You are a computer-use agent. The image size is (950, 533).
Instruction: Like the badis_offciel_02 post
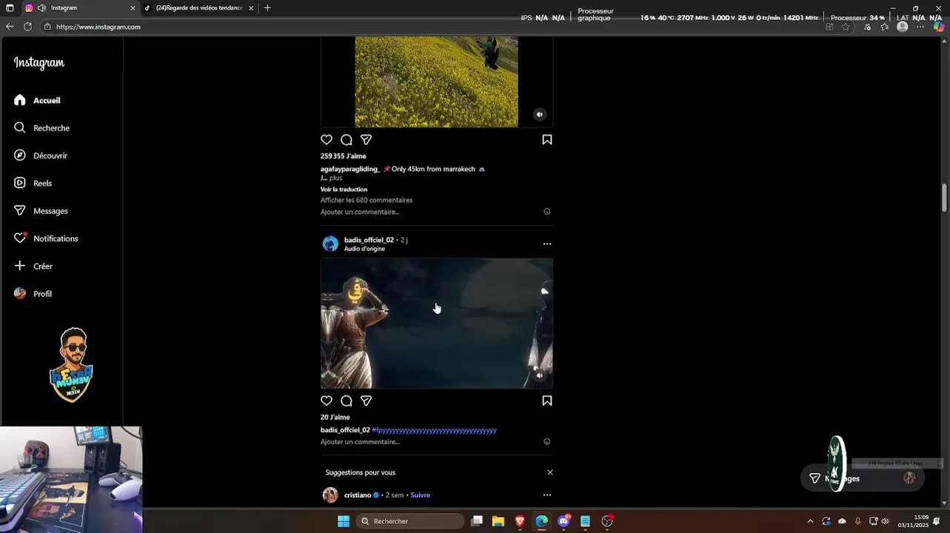(327, 400)
